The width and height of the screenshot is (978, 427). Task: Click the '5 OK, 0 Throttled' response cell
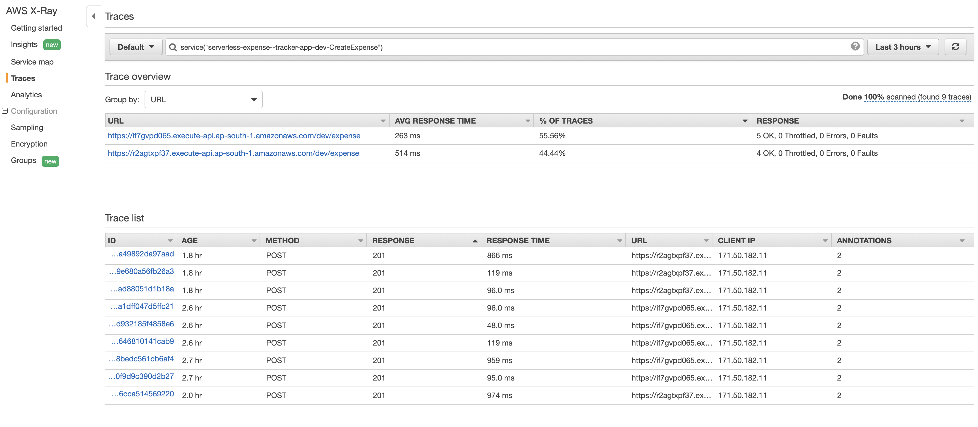[817, 136]
